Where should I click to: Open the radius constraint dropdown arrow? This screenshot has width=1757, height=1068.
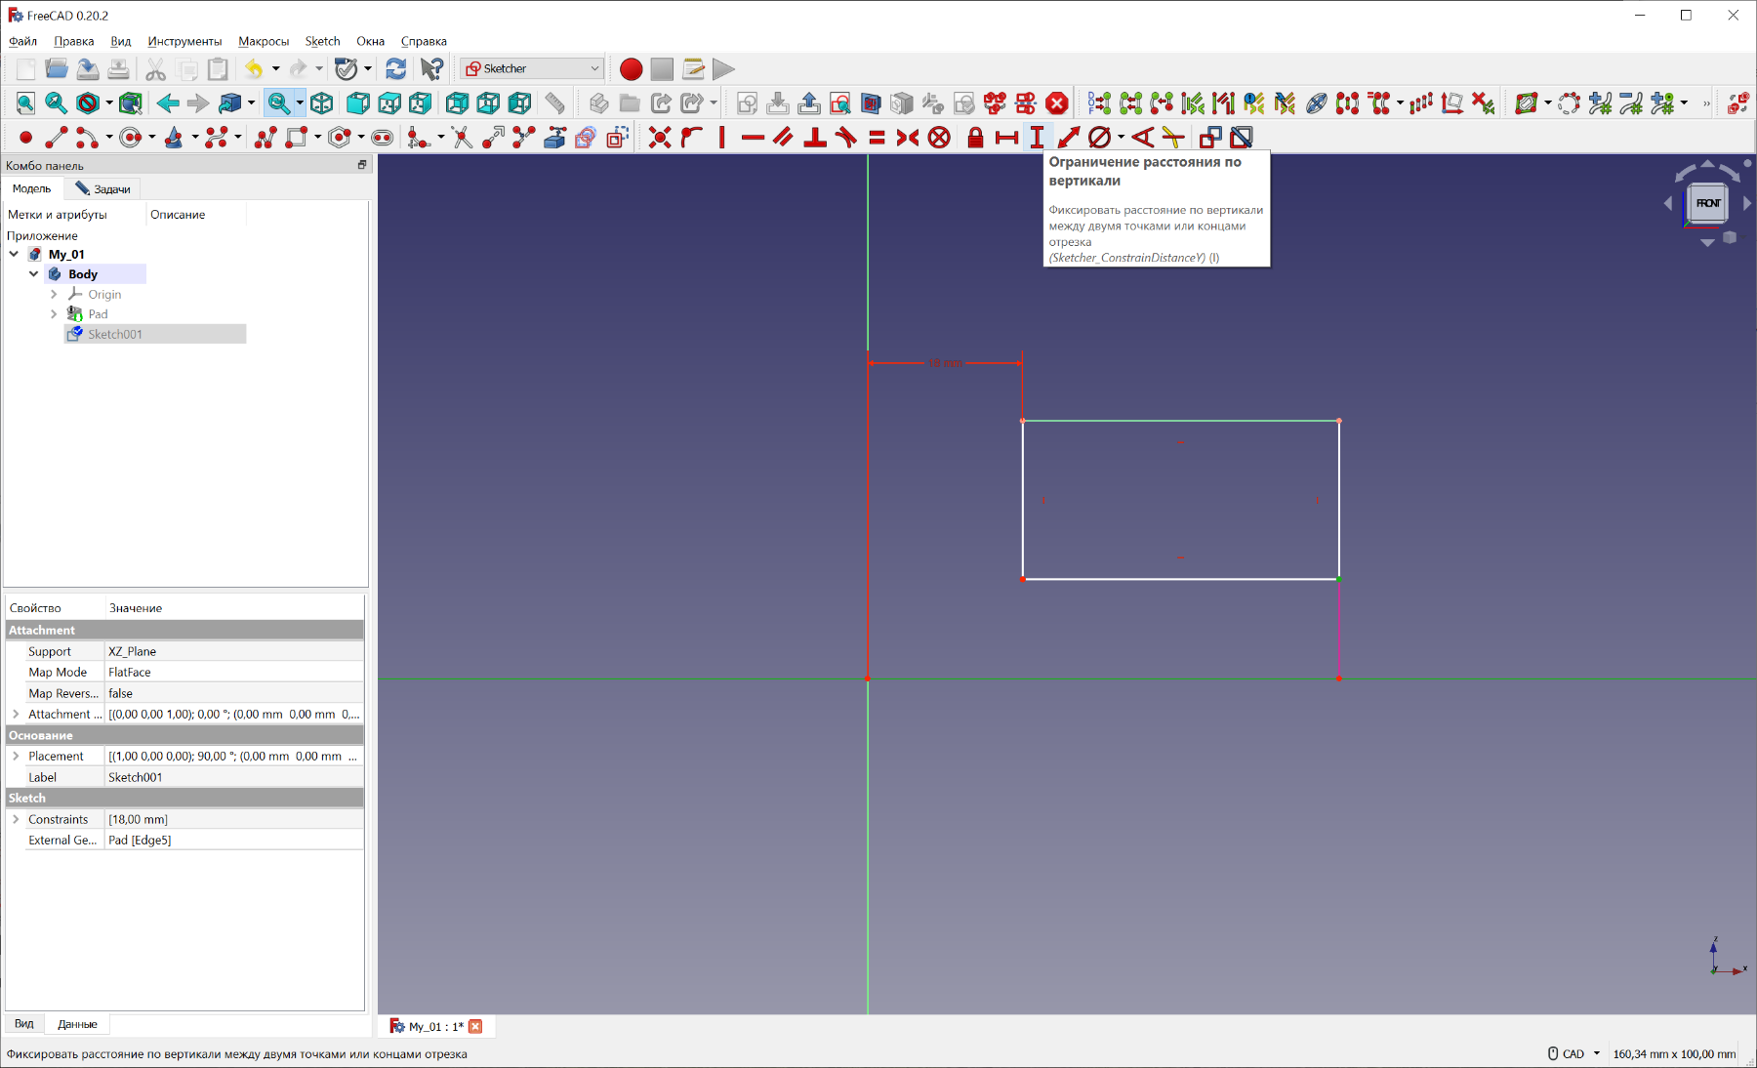[1121, 138]
